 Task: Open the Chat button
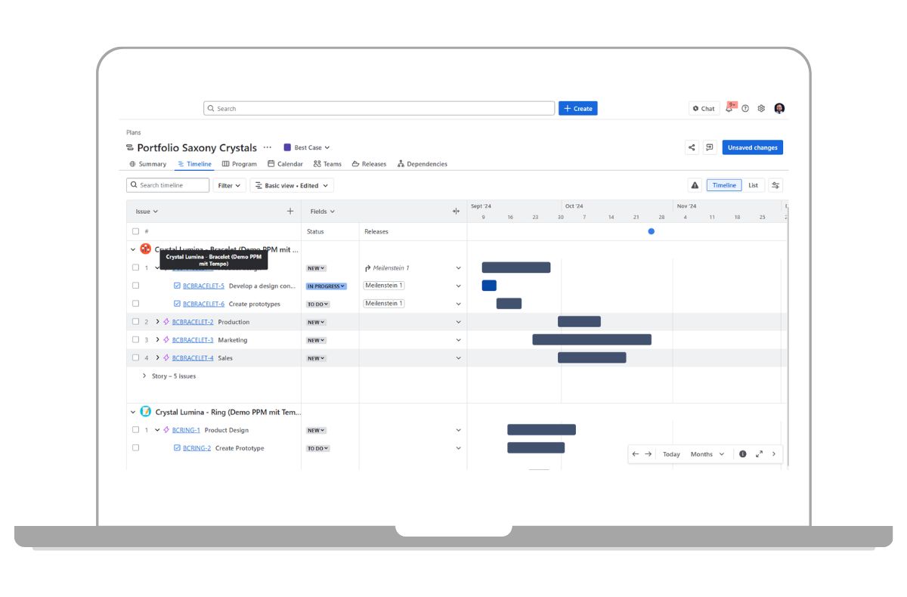point(704,109)
